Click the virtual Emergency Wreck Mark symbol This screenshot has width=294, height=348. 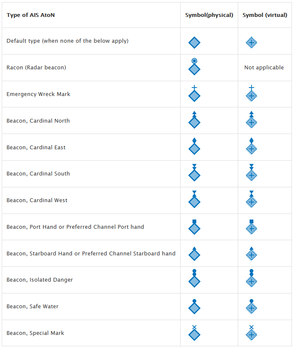(251, 93)
